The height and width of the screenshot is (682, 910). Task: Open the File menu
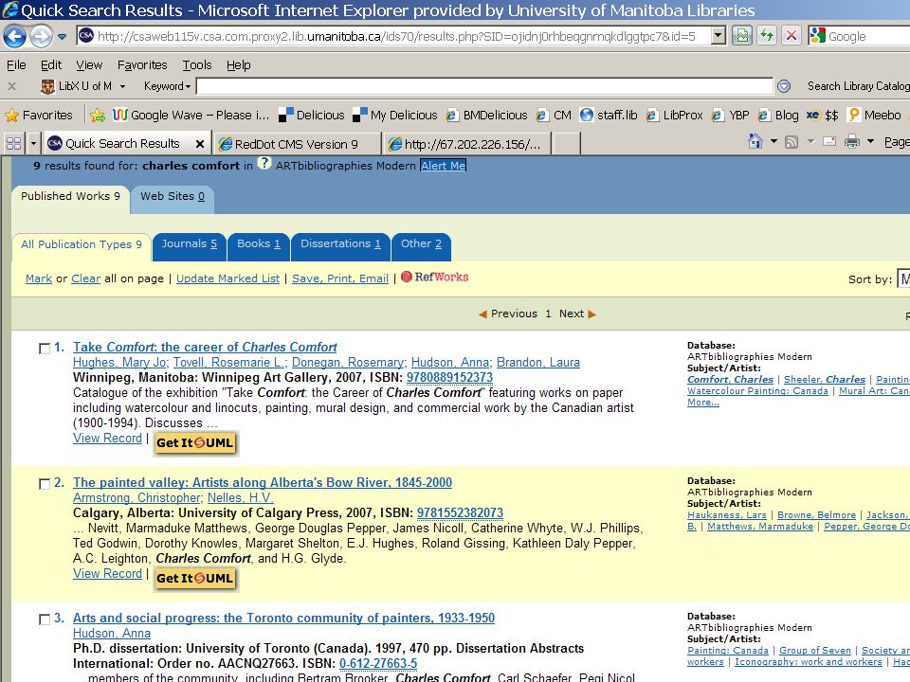coord(16,65)
